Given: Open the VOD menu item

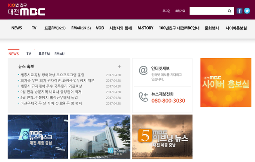Looking at the screenshot, I should click(x=100, y=28).
